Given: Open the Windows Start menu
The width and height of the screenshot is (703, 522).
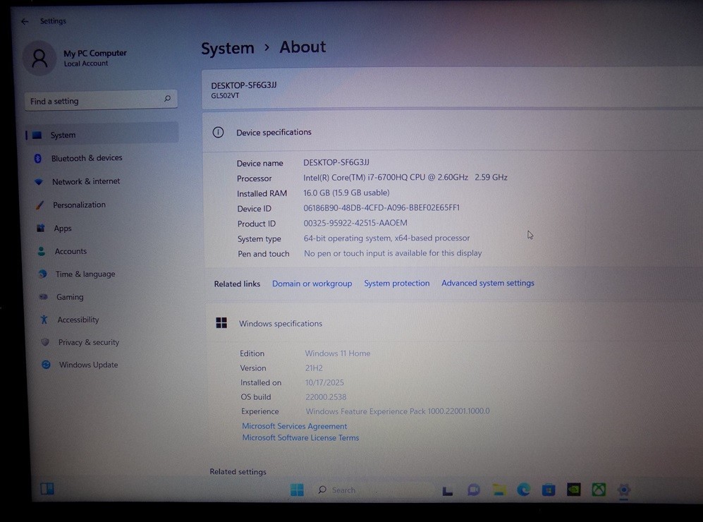Looking at the screenshot, I should tap(297, 490).
